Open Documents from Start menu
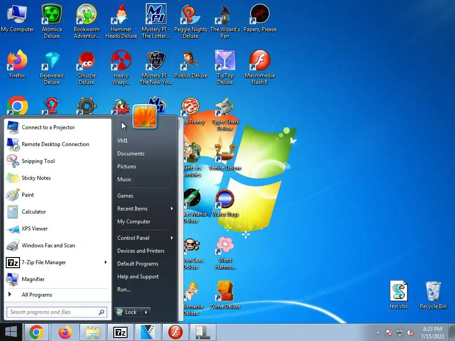This screenshot has height=341, width=455. [x=131, y=153]
